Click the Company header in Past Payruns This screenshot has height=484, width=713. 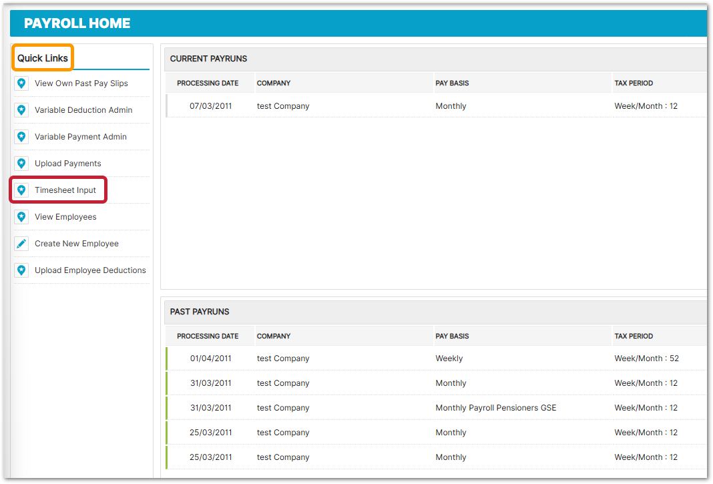[274, 336]
